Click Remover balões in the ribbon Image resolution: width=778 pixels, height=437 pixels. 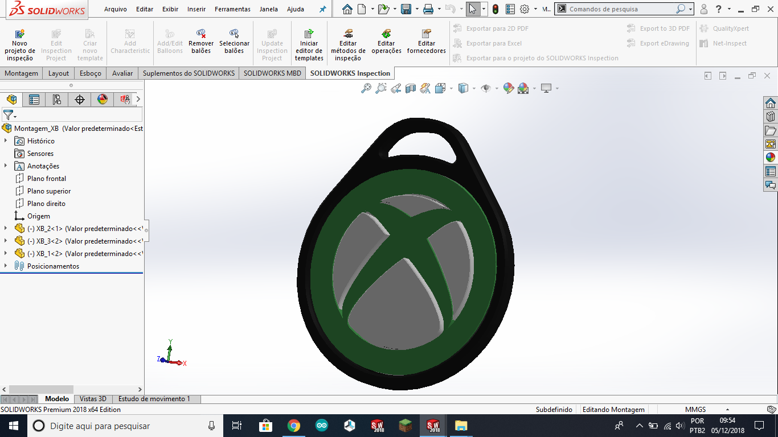[201, 42]
